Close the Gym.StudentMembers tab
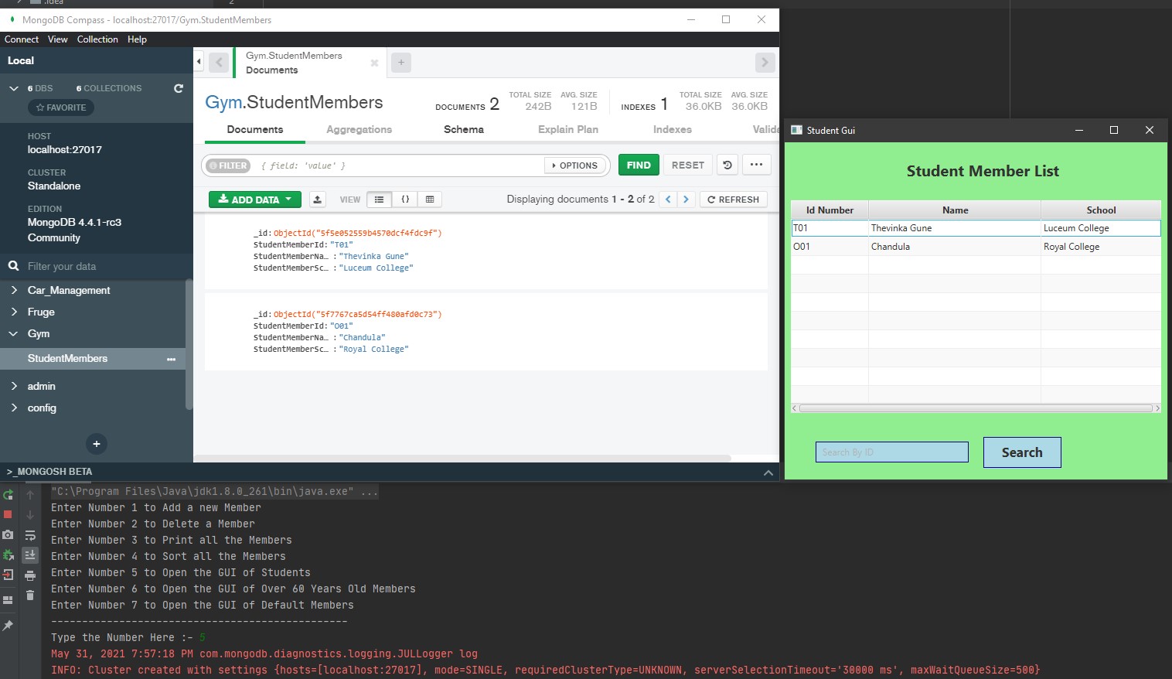The width and height of the screenshot is (1172, 679). click(x=374, y=63)
